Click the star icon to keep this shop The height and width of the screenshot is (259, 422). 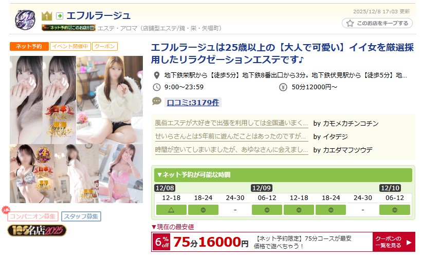pyautogui.click(x=350, y=24)
